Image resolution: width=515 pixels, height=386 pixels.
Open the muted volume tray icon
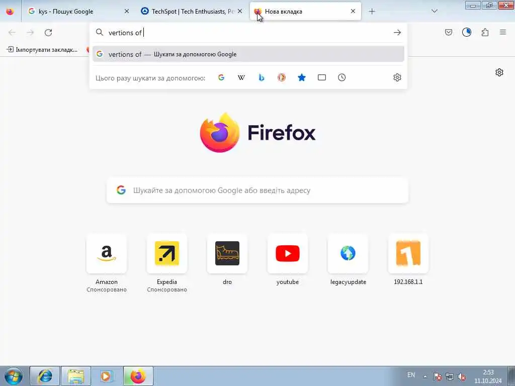pos(462,377)
